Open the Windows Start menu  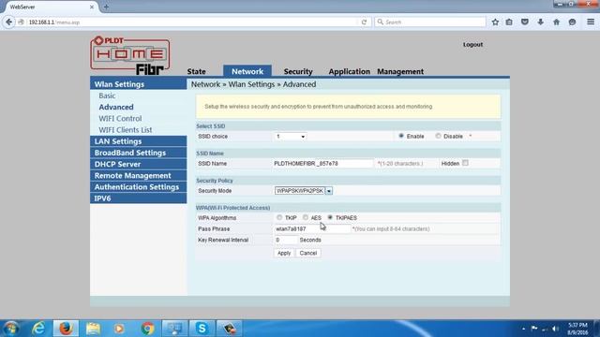[10, 329]
